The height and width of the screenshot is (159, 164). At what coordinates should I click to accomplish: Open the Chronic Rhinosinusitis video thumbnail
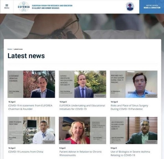[x=82, y=130]
